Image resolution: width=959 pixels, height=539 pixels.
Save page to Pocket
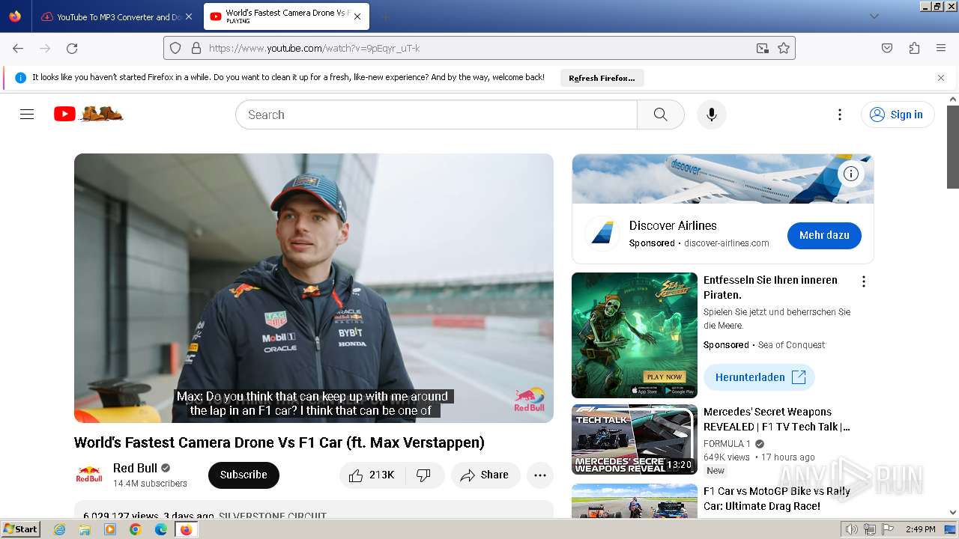(x=887, y=48)
